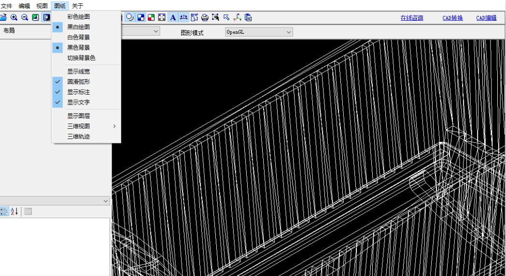Open the OpenGL graphics mode dropdown
The image size is (506, 276).
(259, 32)
